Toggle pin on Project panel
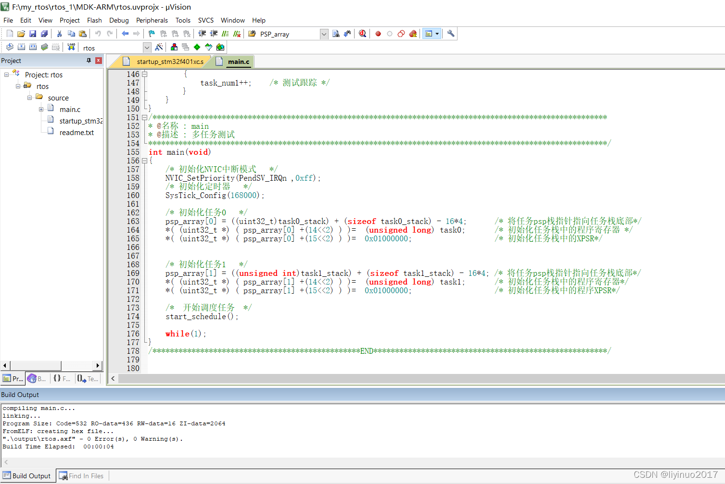Image resolution: width=725 pixels, height=484 pixels. tap(89, 61)
